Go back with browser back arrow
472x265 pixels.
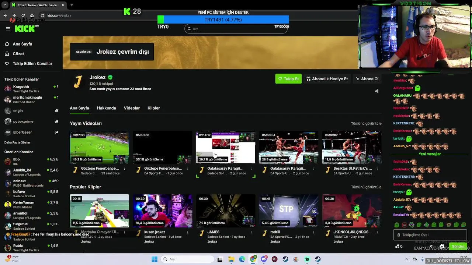(5, 15)
